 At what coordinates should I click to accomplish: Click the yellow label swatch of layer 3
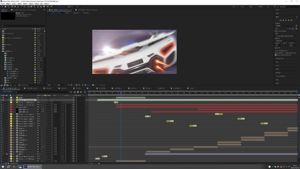tap(11, 103)
